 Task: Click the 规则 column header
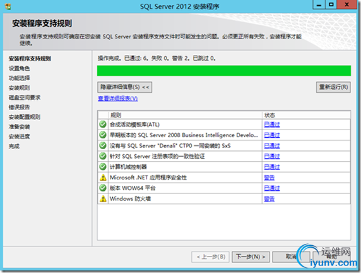coord(185,115)
